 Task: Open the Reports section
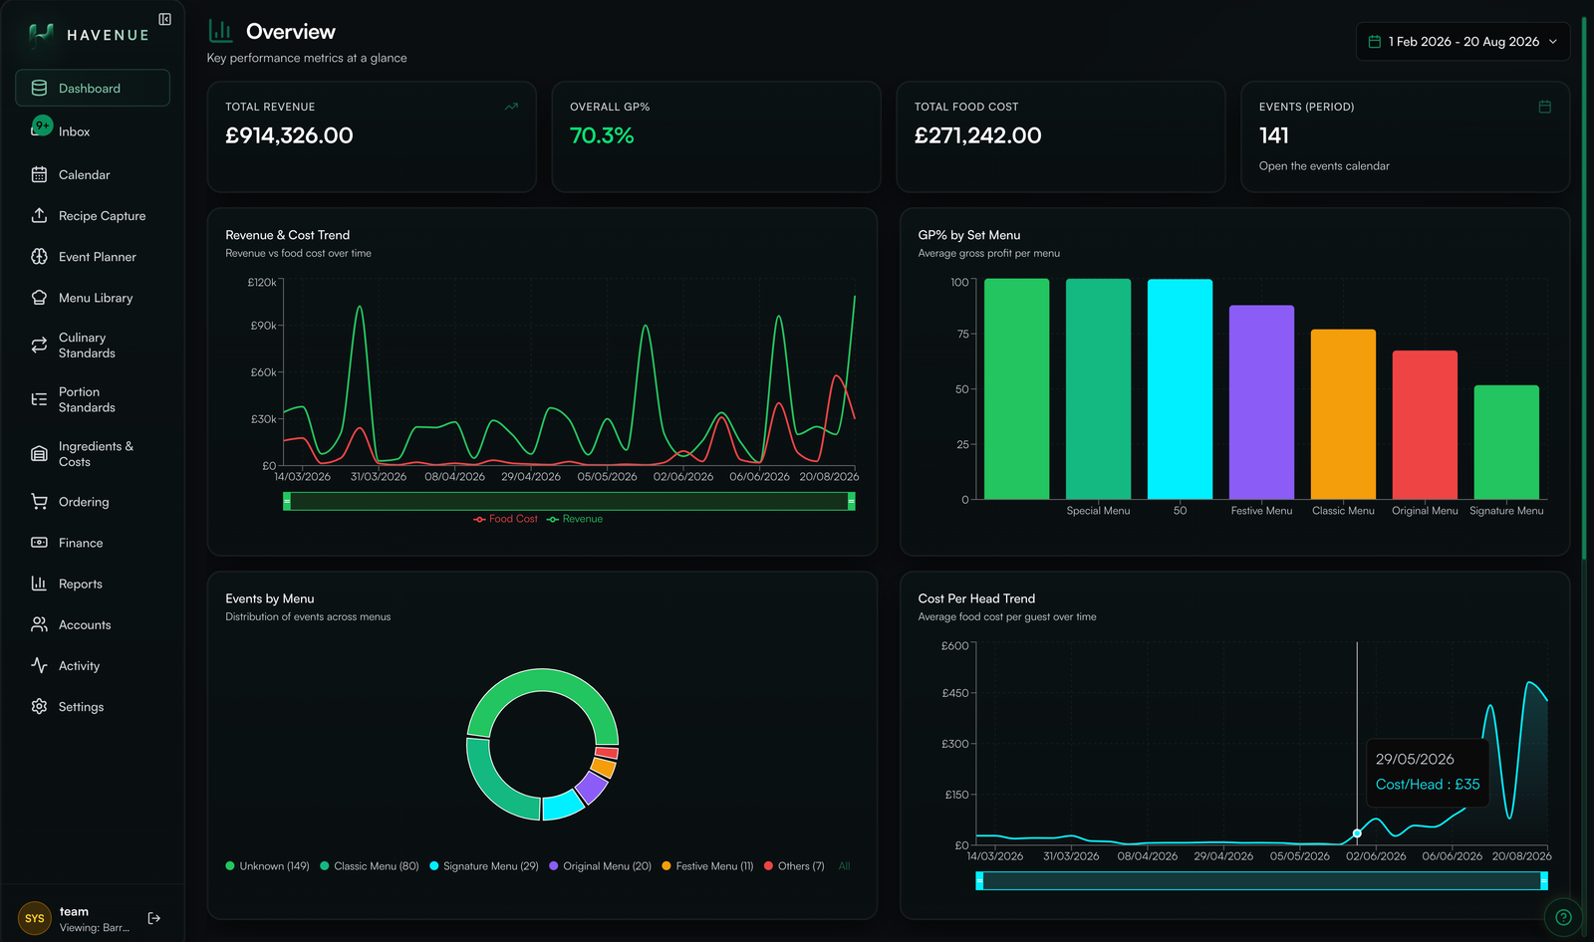(x=93, y=584)
